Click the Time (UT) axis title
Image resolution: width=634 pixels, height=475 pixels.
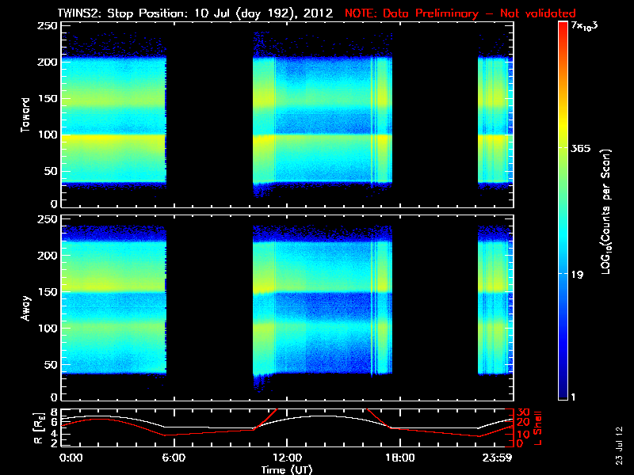coord(287,469)
